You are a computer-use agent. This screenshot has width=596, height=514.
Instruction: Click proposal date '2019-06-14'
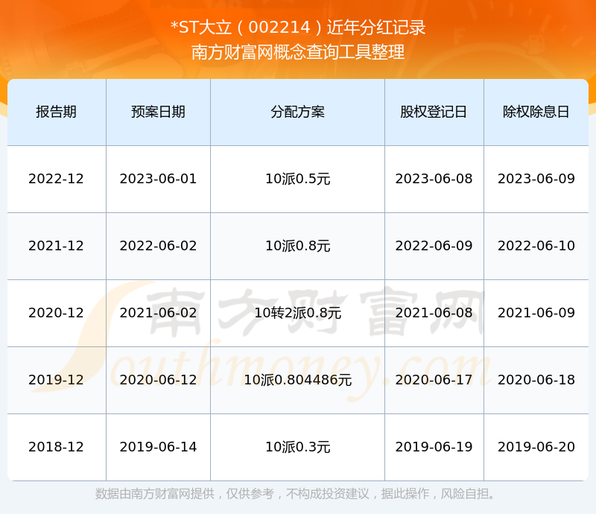[x=158, y=446]
